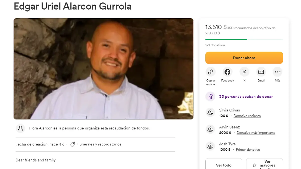
Task: Click the campaign photo of Edgar
Action: 103,69
